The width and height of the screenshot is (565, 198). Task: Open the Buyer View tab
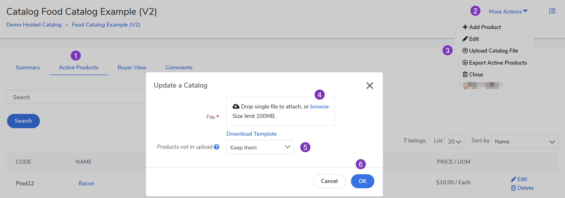click(132, 68)
